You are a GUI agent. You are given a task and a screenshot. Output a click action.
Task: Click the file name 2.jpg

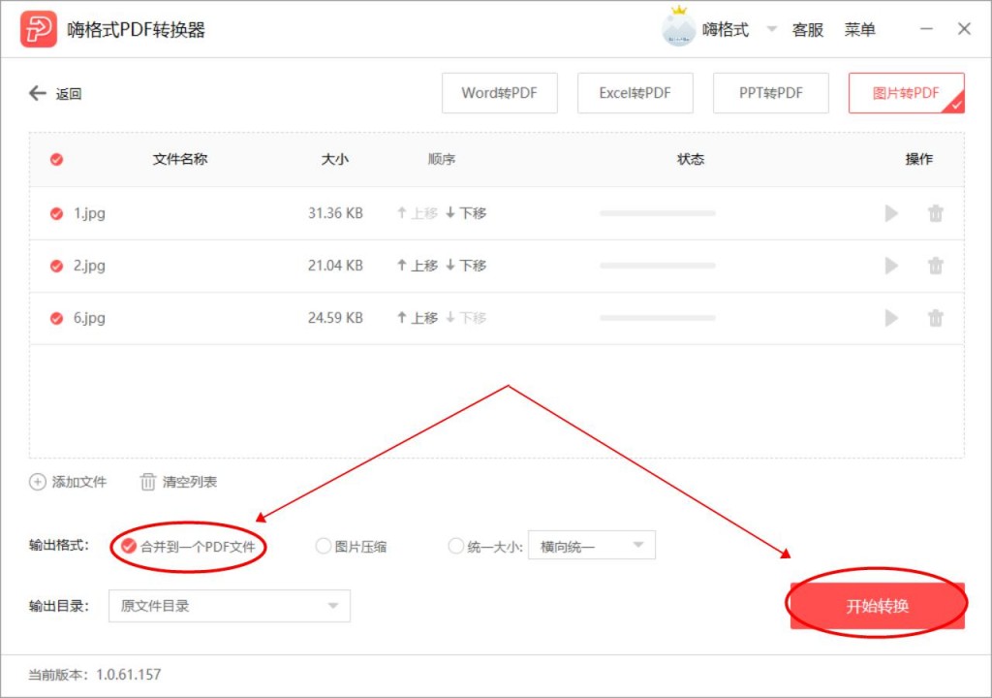coord(89,266)
